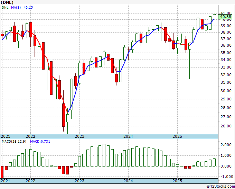Select the MACD:0.731 value label

[x=40, y=142]
